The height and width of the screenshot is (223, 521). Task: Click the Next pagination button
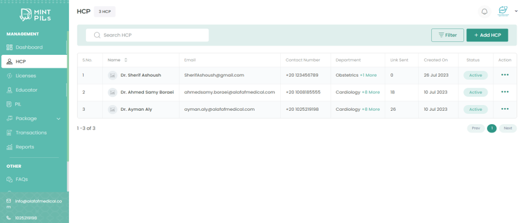pos(507,128)
